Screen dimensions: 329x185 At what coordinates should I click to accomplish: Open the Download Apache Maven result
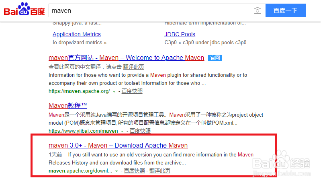click(x=118, y=145)
